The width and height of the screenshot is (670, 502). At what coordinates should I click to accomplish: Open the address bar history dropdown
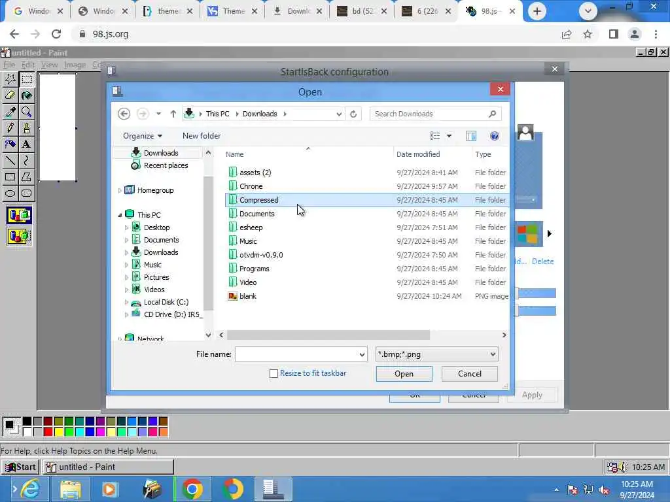point(339,114)
